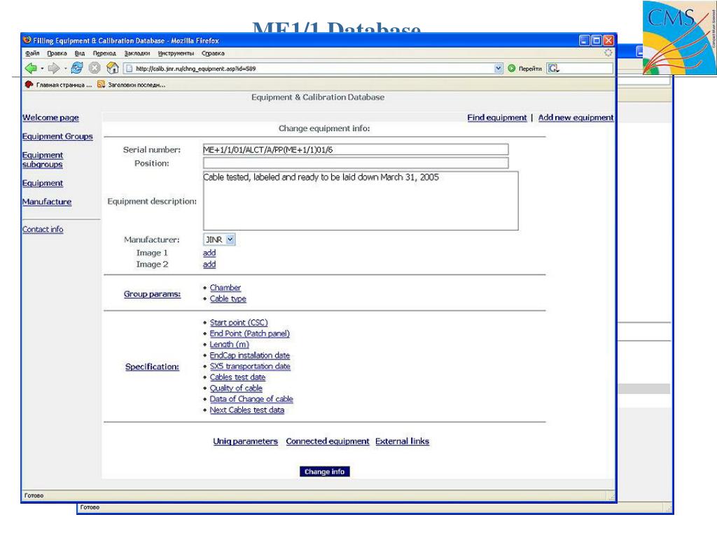
Task: Click the Stop loading icon
Action: pos(95,68)
